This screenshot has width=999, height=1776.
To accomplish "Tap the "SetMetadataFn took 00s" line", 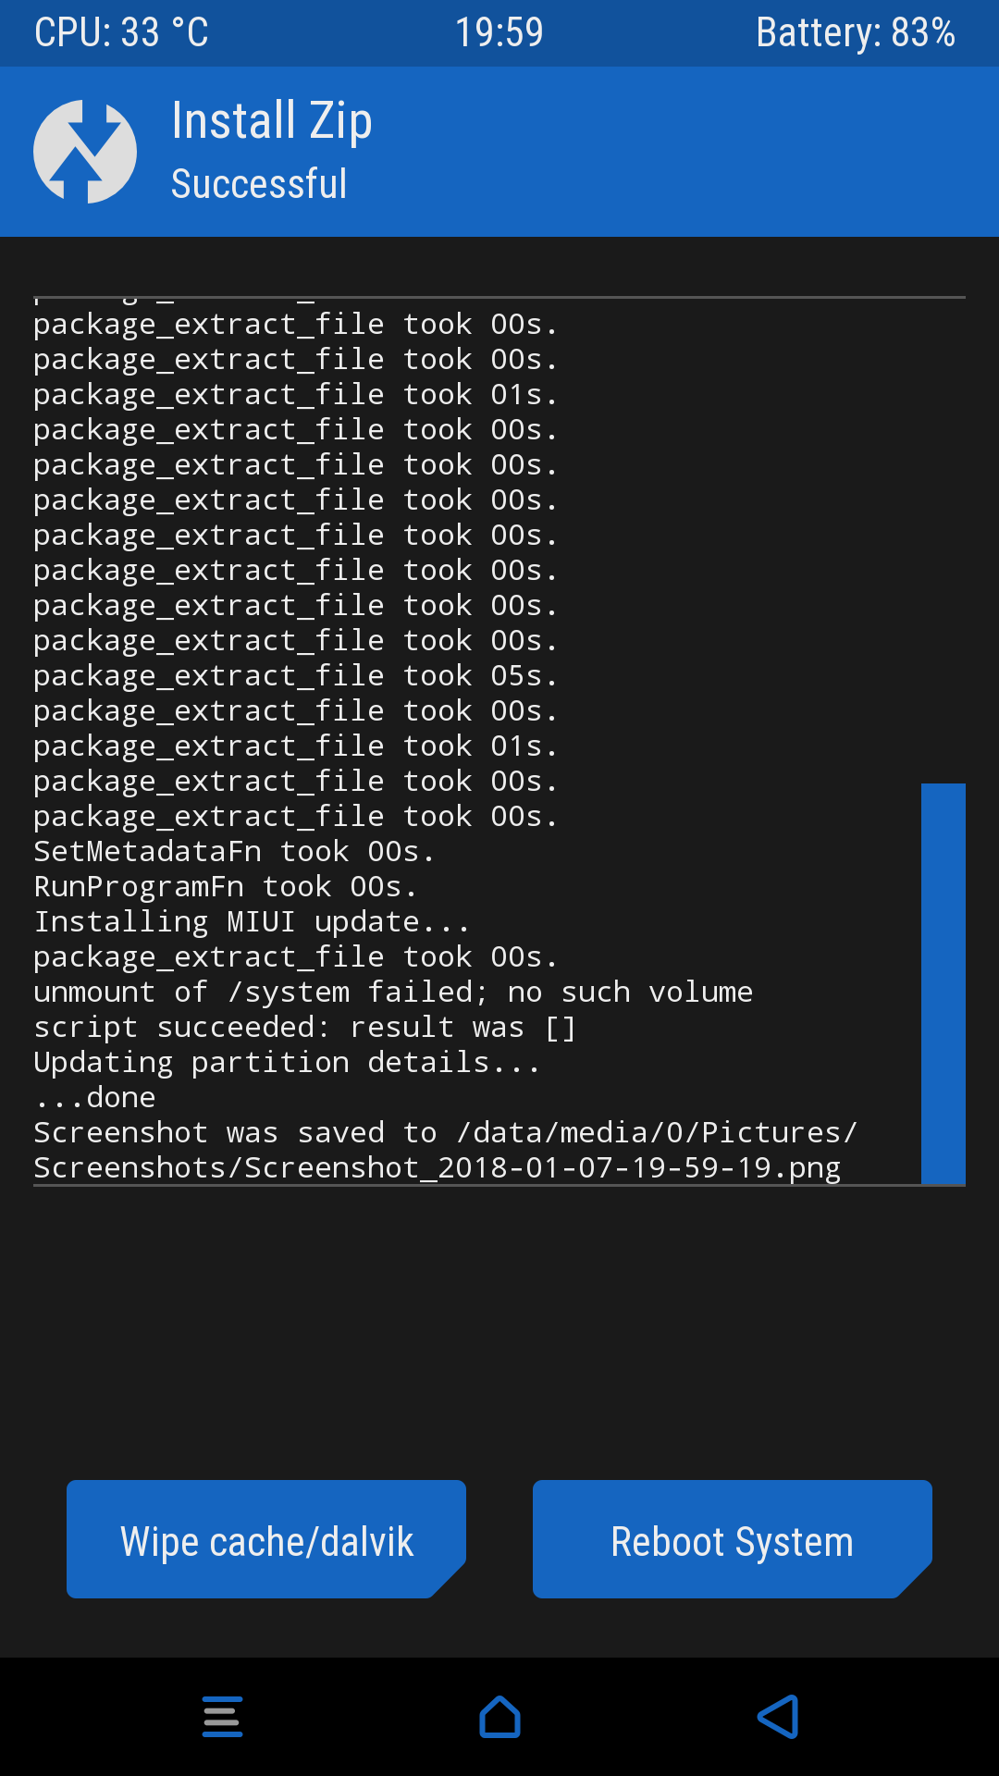I will [x=233, y=852].
